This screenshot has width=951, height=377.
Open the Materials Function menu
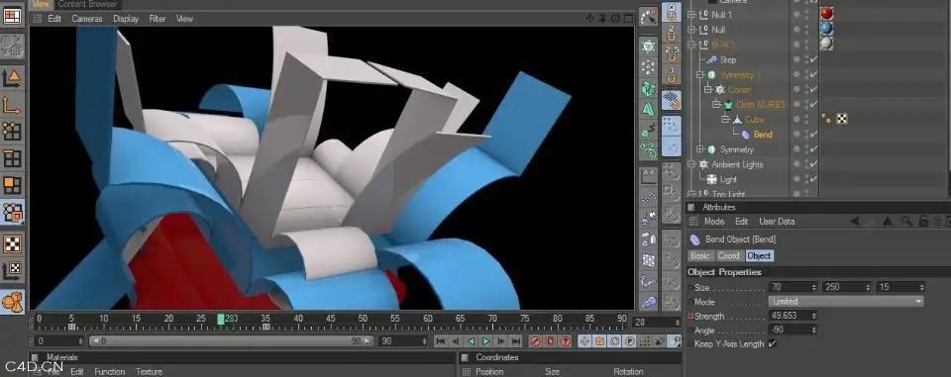pyautogui.click(x=110, y=371)
